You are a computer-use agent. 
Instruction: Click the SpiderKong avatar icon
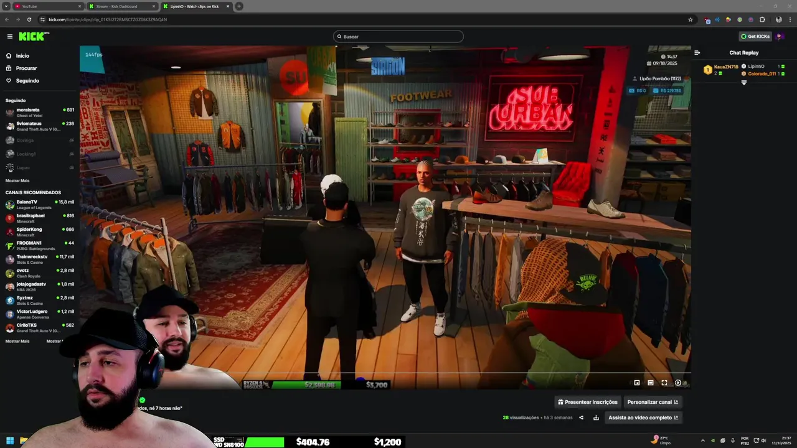tap(10, 231)
